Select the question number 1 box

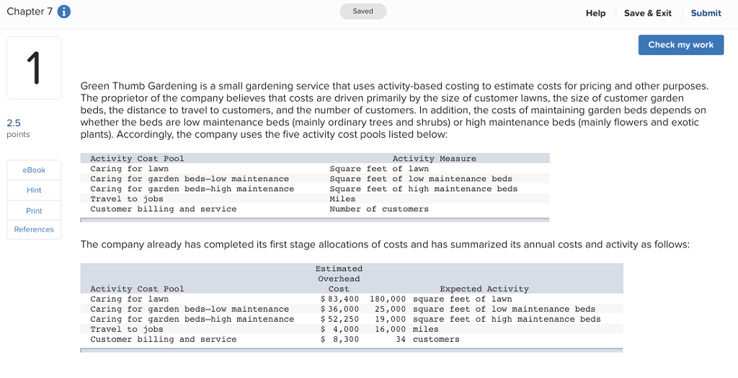click(x=34, y=68)
